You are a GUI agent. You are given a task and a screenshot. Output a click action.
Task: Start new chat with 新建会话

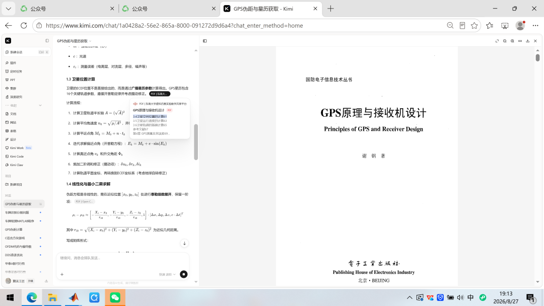click(x=27, y=52)
